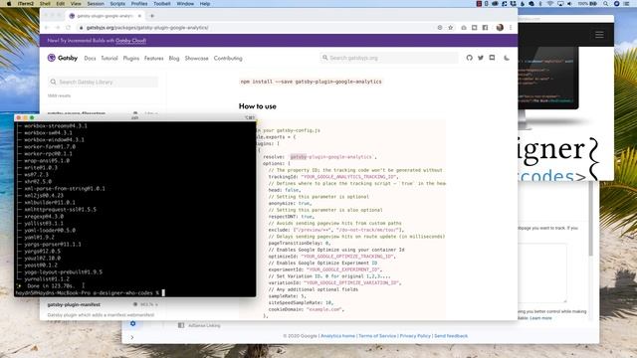Select the gatsby-plugin-google-analytics browser tab
This screenshot has height=358, width=637.
coord(105,16)
